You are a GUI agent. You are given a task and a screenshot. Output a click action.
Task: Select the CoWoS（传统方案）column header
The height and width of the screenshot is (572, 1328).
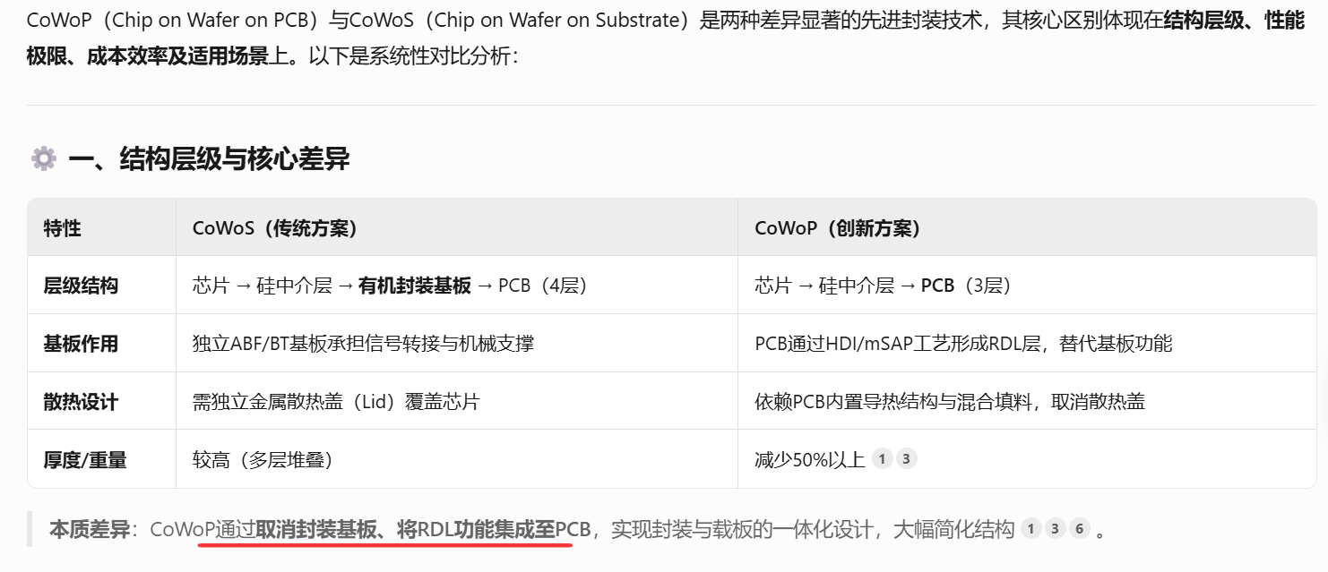pos(275,228)
